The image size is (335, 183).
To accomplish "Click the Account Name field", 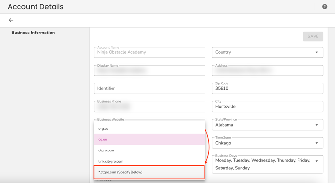I will [149, 52].
